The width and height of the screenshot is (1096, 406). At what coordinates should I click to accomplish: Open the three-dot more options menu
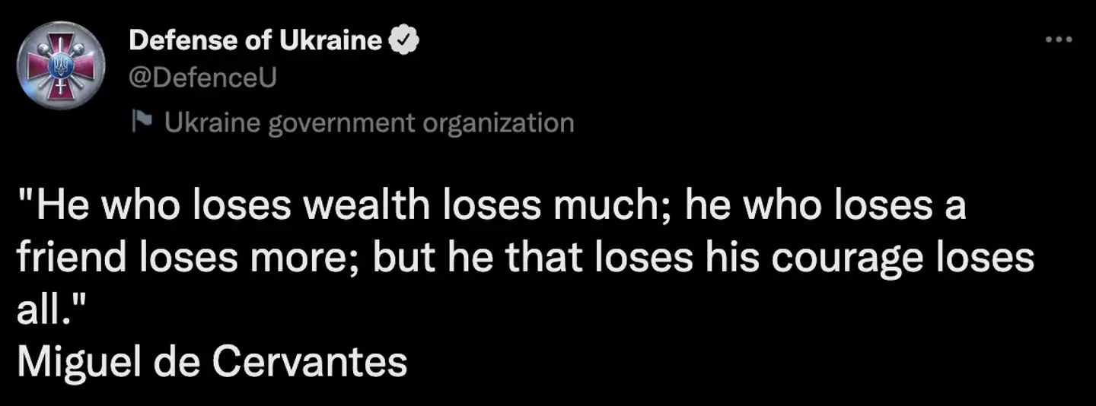tap(1058, 40)
